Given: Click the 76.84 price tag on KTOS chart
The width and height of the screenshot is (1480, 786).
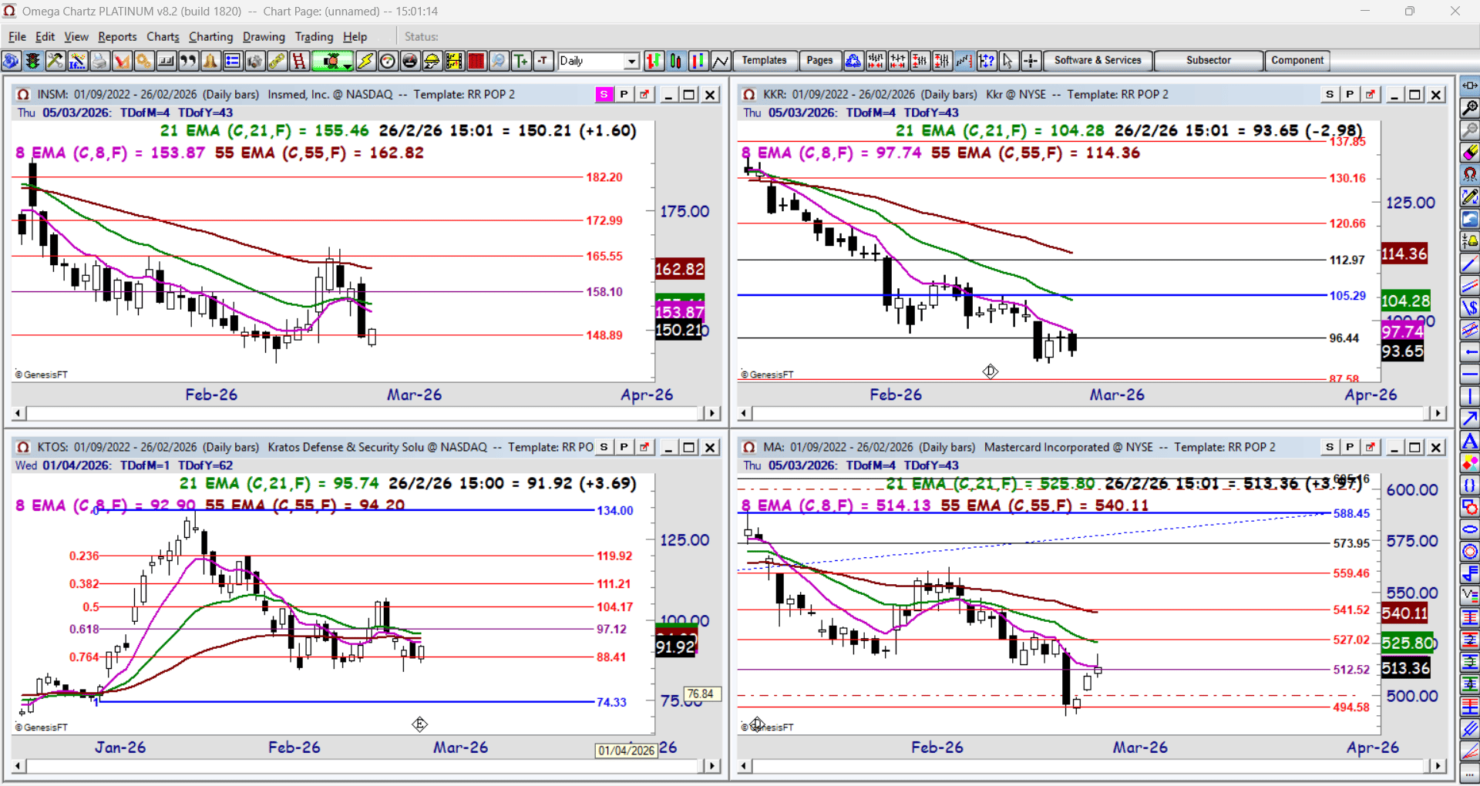Looking at the screenshot, I should click(701, 694).
